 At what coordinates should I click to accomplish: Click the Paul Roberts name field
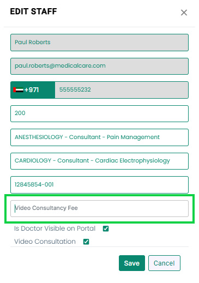(99, 43)
